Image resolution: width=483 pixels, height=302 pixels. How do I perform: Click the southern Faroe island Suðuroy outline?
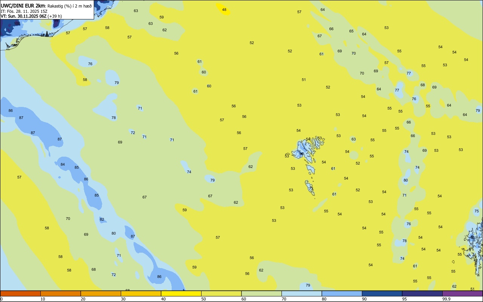tap(310, 188)
